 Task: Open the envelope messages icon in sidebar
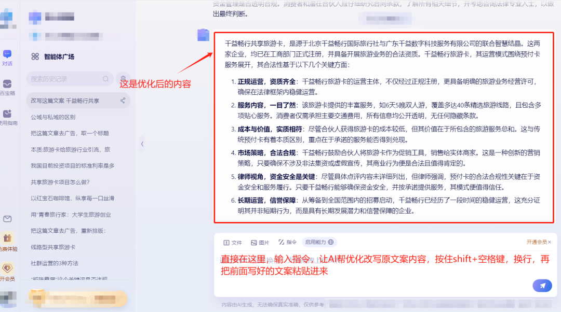click(x=7, y=219)
